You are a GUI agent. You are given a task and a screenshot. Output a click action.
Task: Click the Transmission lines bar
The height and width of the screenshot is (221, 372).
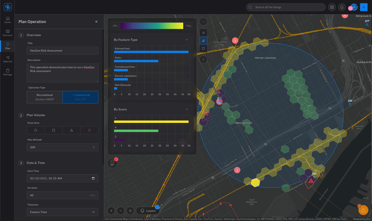pyautogui.click(x=121, y=70)
